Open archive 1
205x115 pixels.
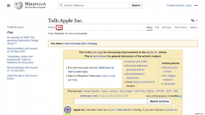100,96
